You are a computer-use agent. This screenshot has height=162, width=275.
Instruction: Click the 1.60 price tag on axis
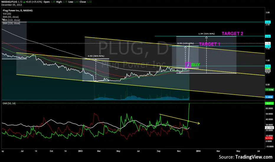tap(268, 47)
